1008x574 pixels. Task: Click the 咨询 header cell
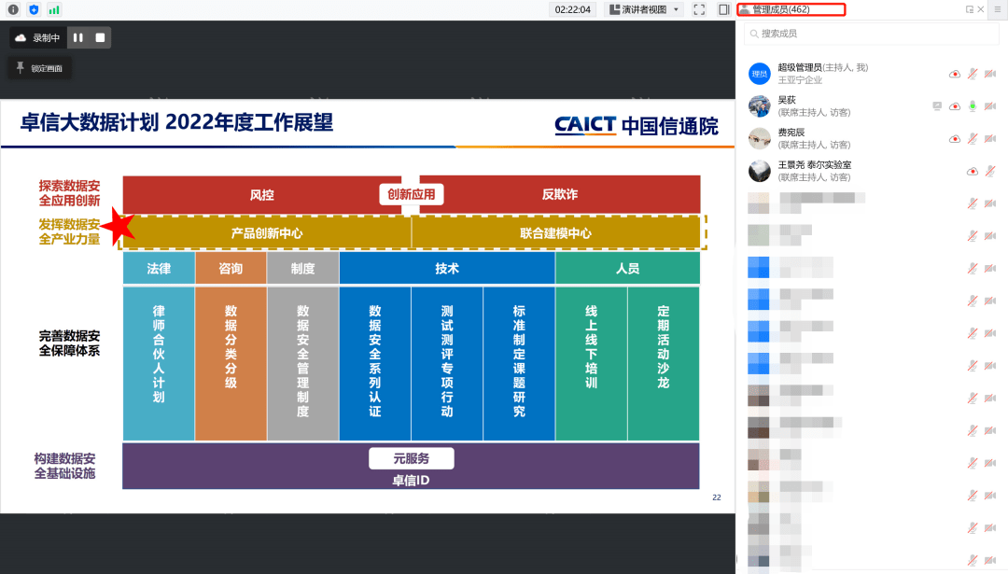pyautogui.click(x=231, y=268)
